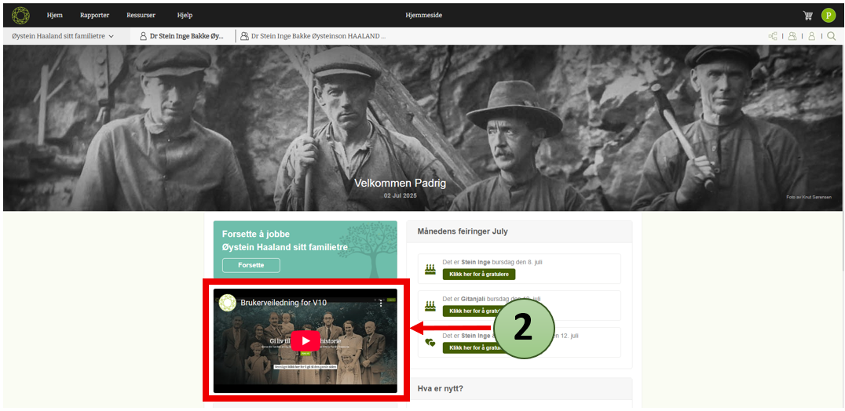Click the search magnifier icon in toolbar

[832, 36]
